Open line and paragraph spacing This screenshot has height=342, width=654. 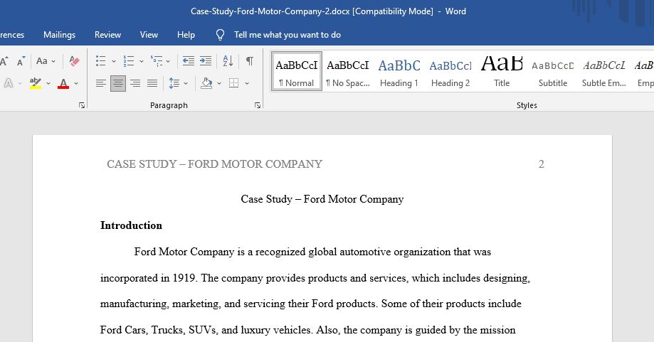tap(174, 83)
